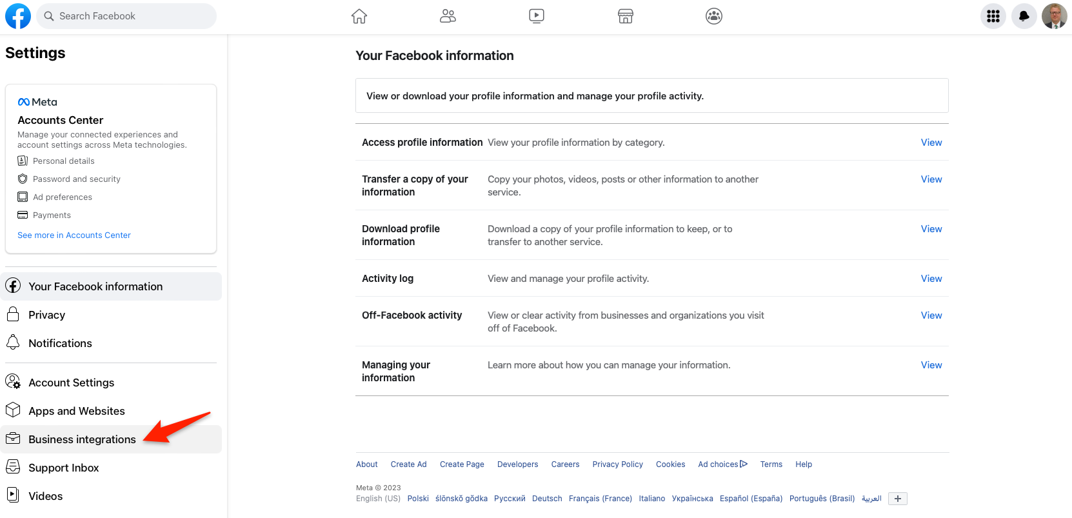Click the plus button for more languages
This screenshot has width=1072, height=518.
pos(897,499)
